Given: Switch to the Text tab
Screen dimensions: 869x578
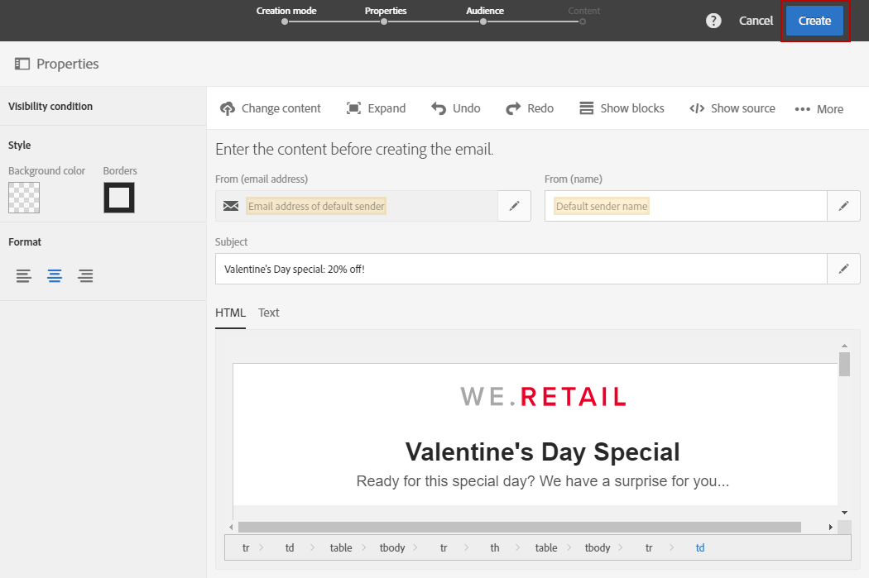Looking at the screenshot, I should 269,313.
